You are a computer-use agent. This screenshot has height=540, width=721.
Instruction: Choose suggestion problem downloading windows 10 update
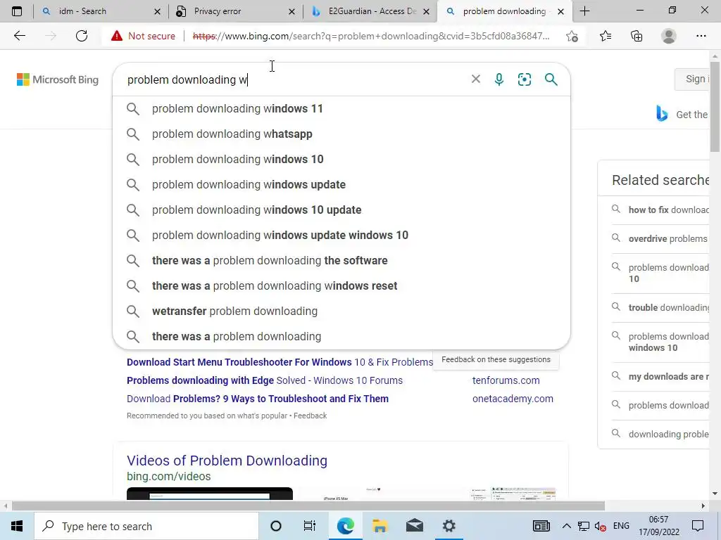pyautogui.click(x=341, y=210)
